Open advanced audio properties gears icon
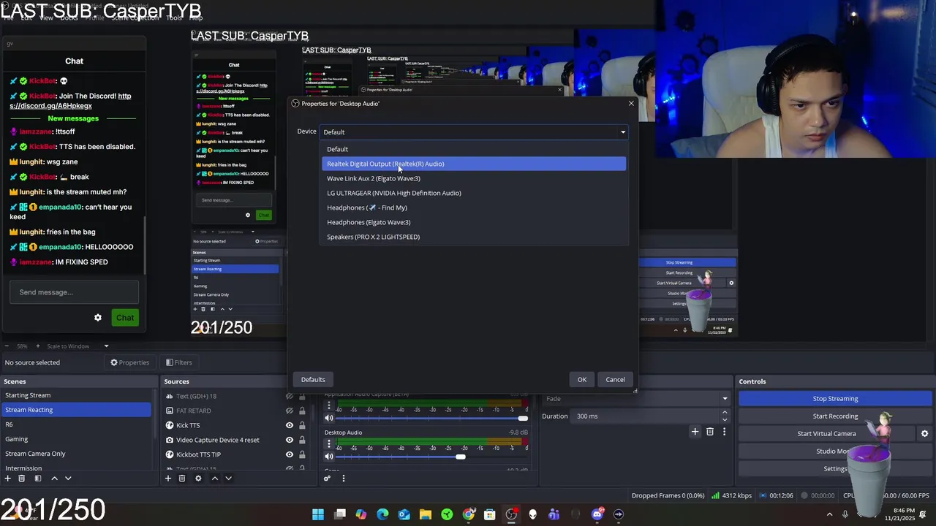This screenshot has height=526, width=936. click(x=328, y=479)
